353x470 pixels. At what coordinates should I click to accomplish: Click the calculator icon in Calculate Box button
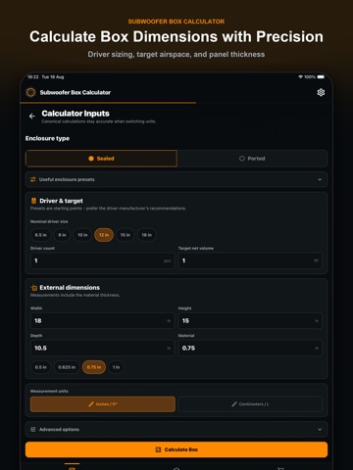click(x=158, y=449)
